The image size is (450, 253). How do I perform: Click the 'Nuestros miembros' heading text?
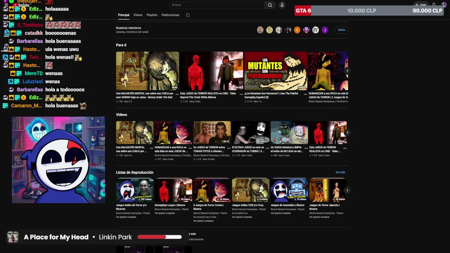point(128,28)
